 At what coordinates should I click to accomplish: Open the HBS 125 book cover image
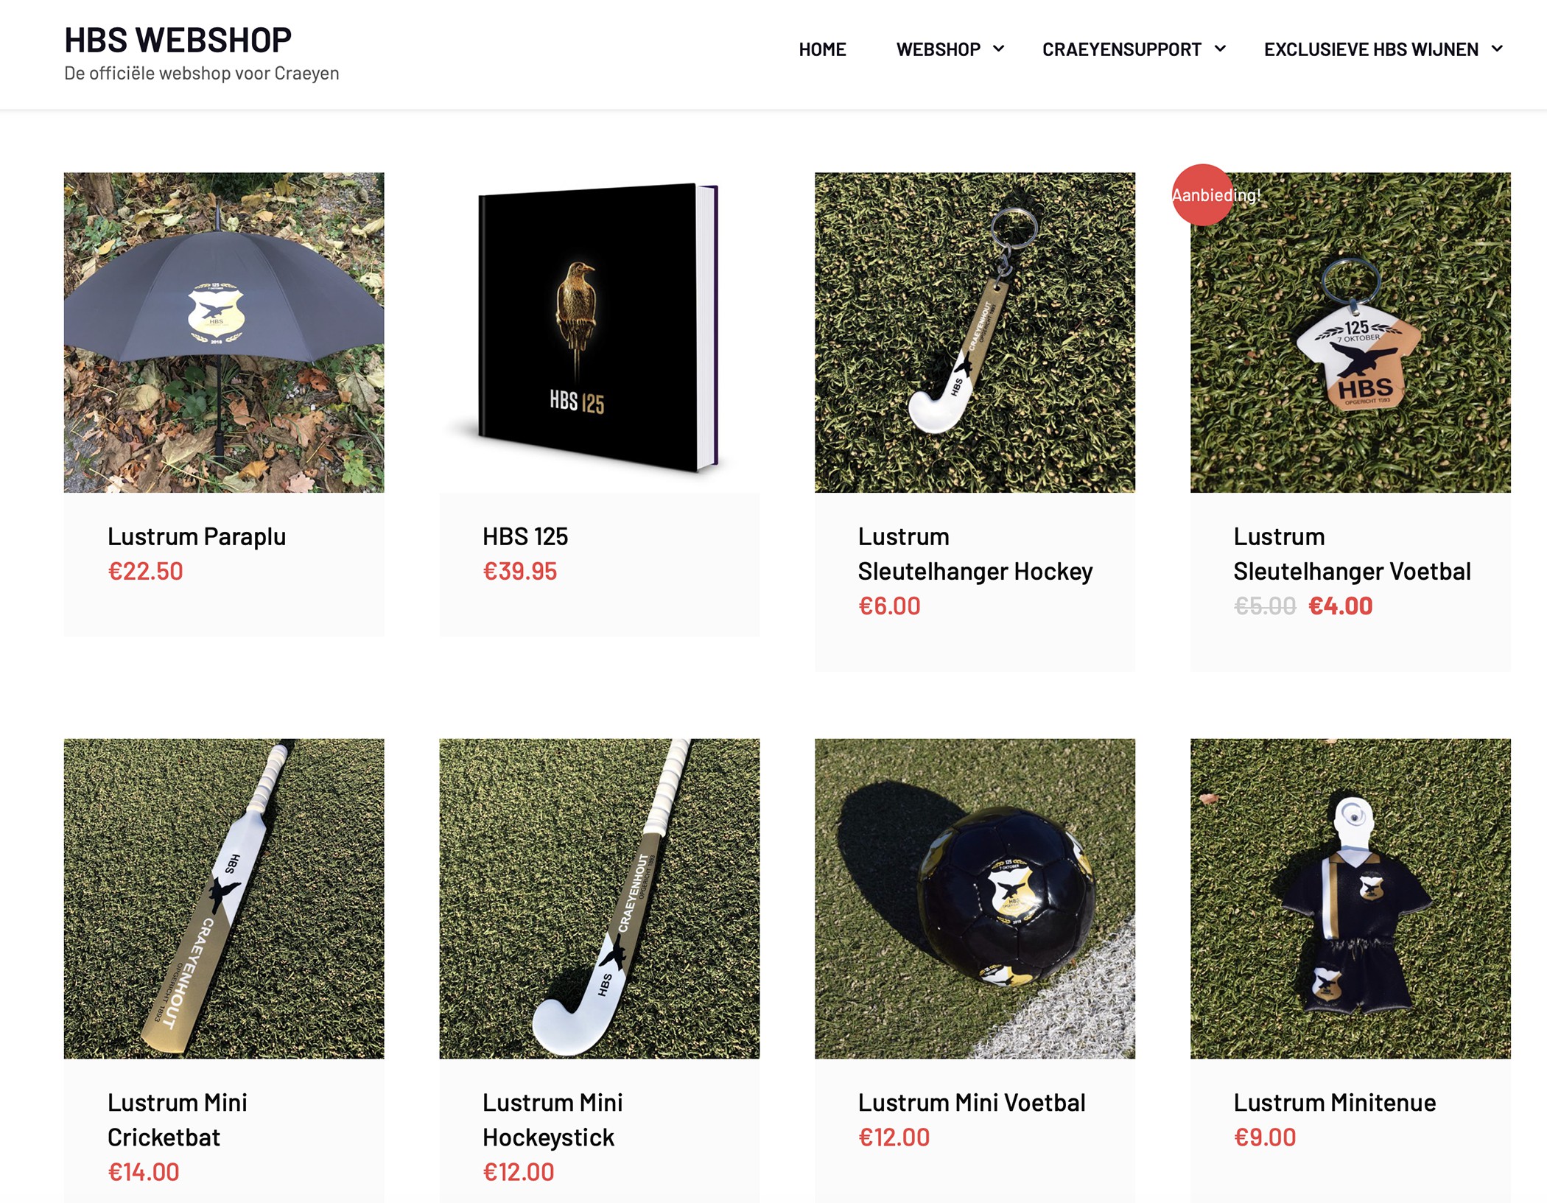click(x=600, y=332)
